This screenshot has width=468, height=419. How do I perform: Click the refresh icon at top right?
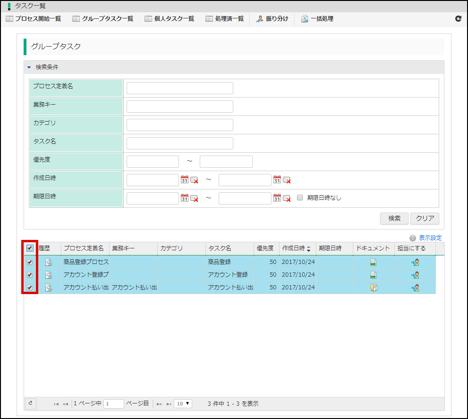(458, 19)
